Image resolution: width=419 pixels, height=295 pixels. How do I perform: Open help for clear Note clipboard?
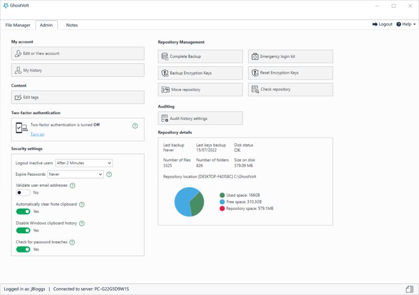[x=82, y=205]
